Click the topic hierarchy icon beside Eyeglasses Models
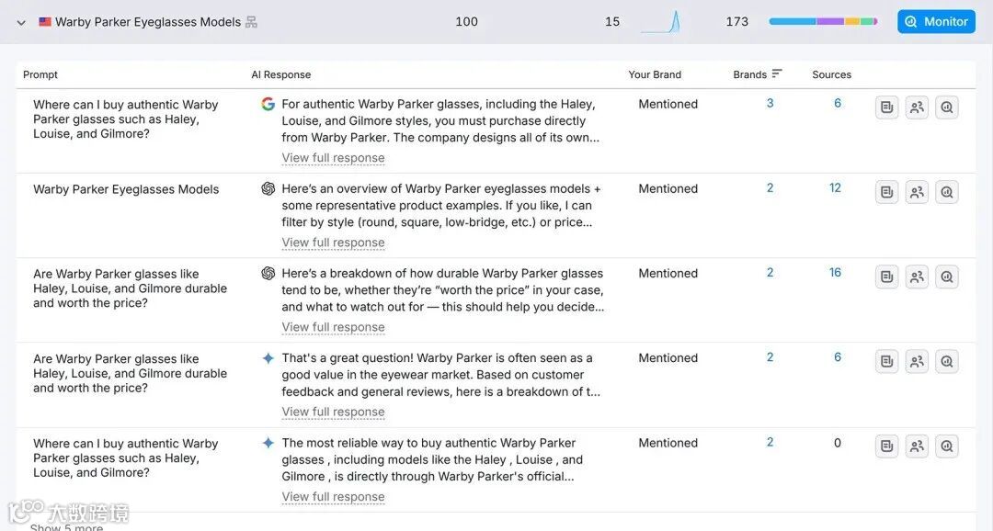This screenshot has width=993, height=531. click(x=251, y=22)
